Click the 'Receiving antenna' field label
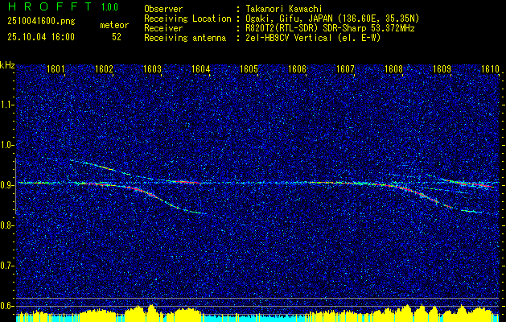The image size is (506, 322). [x=185, y=38]
